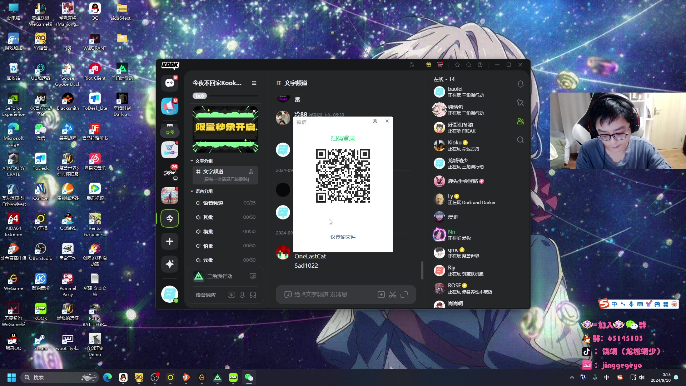Open the discover servers sparkle icon

click(x=170, y=264)
